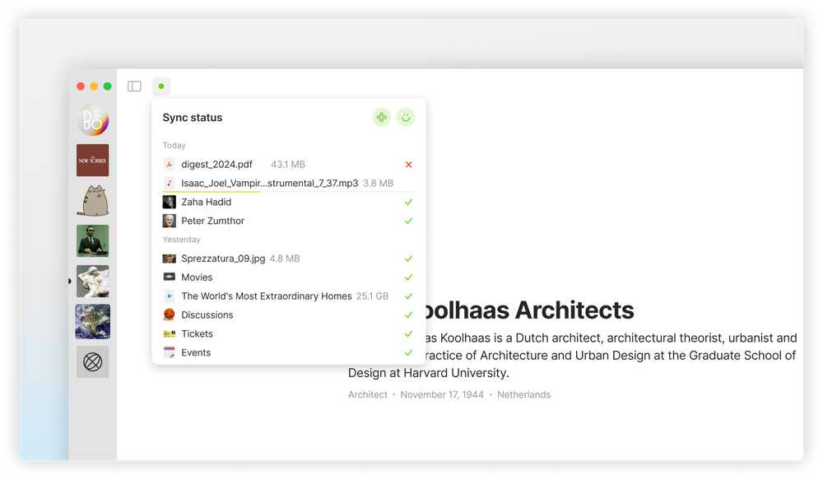Image resolution: width=823 pixels, height=480 pixels.
Task: Click the green checkmark for Tickets
Action: point(408,334)
